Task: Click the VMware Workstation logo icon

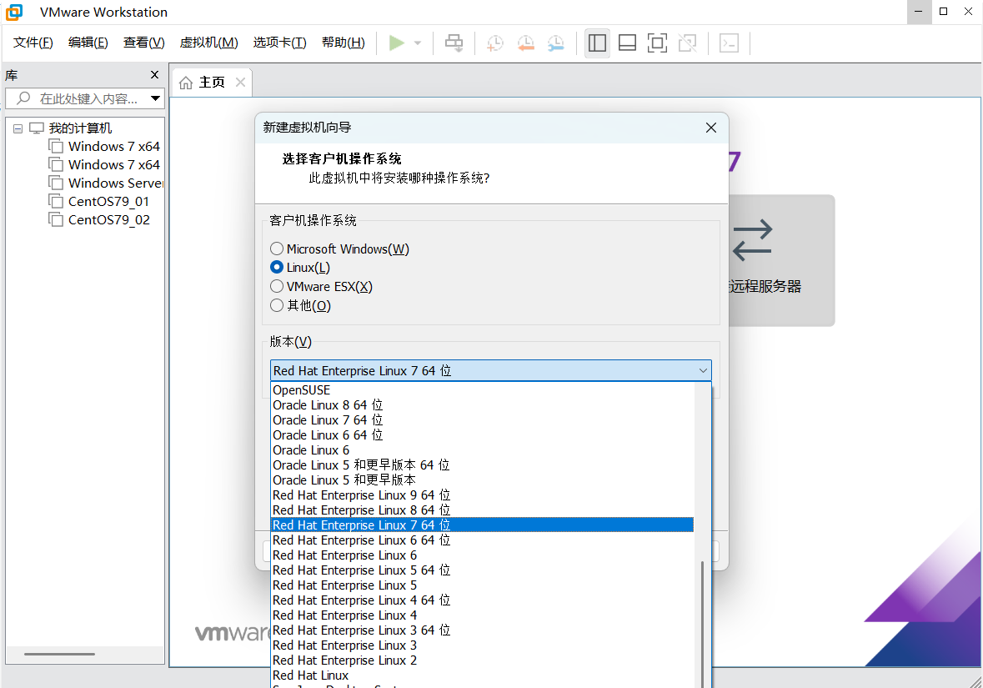Action: pos(14,12)
